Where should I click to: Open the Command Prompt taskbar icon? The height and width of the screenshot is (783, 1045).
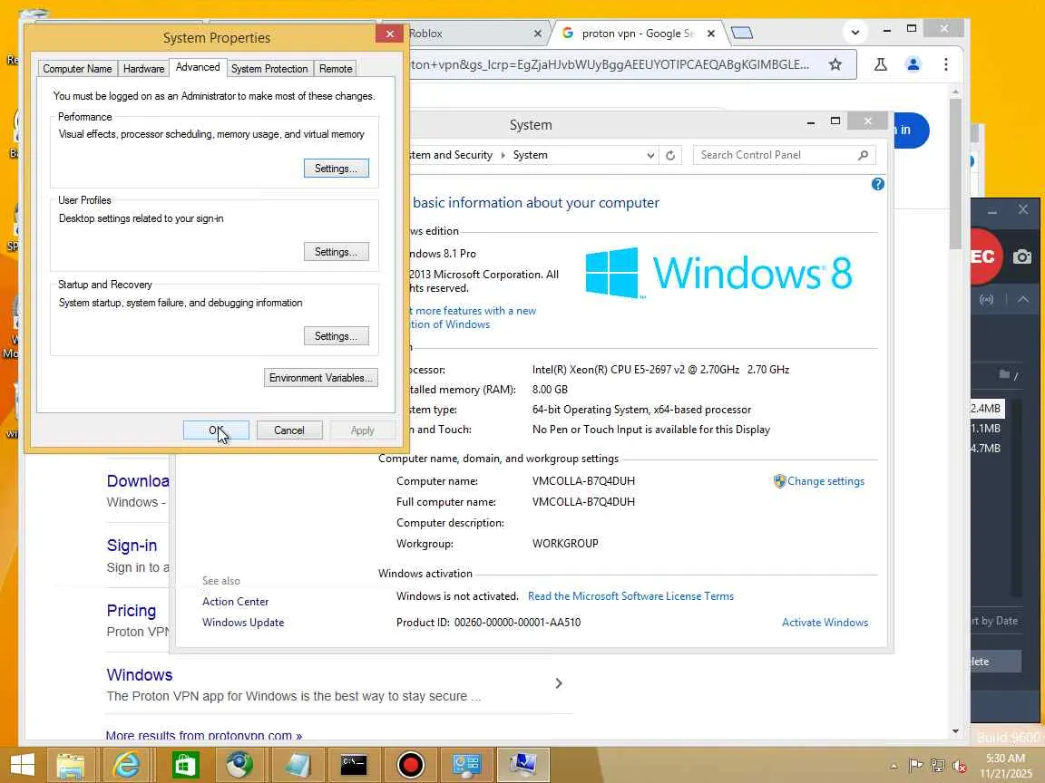point(354,765)
